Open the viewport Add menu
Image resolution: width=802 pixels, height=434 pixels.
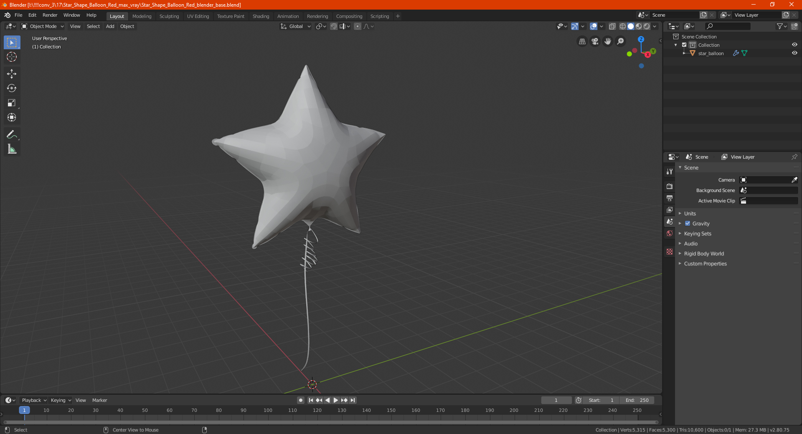click(110, 26)
